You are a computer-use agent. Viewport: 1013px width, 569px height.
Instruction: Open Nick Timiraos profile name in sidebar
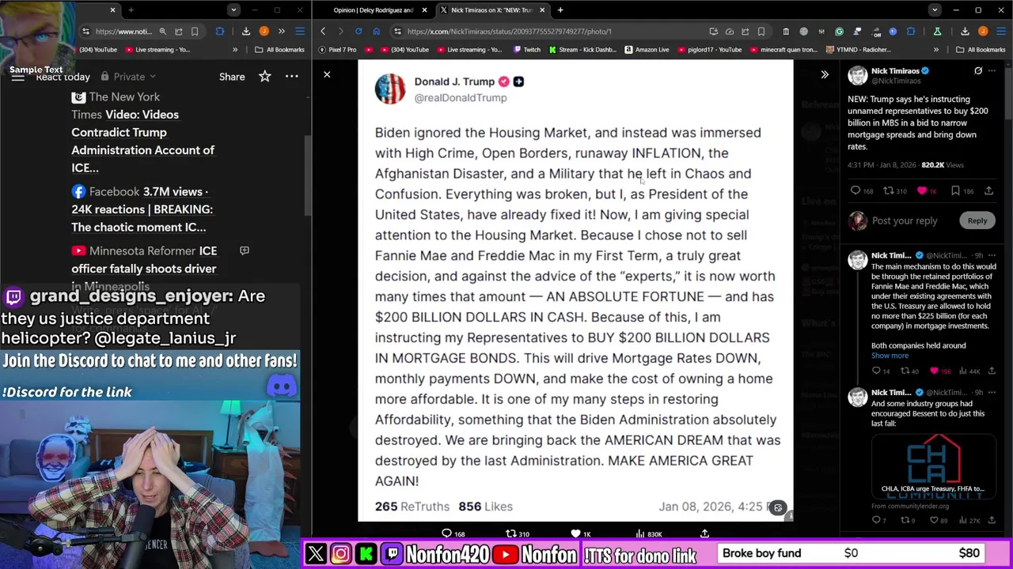pyautogui.click(x=895, y=71)
